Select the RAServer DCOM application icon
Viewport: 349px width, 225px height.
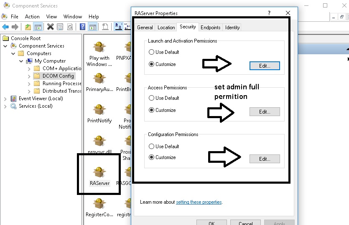99,176
